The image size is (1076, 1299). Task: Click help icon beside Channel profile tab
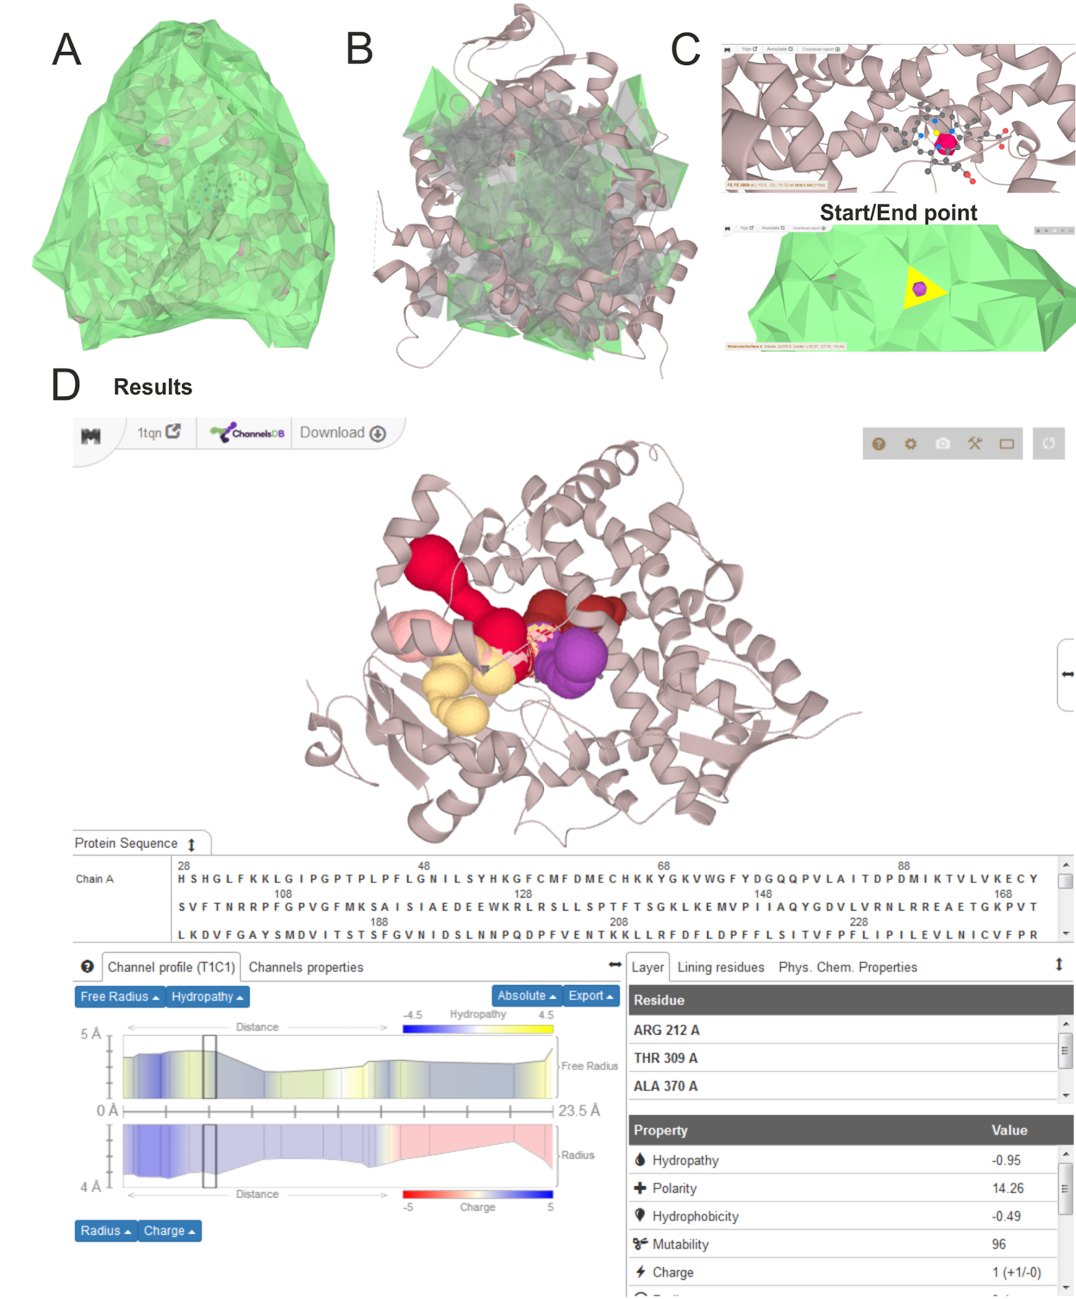87,966
